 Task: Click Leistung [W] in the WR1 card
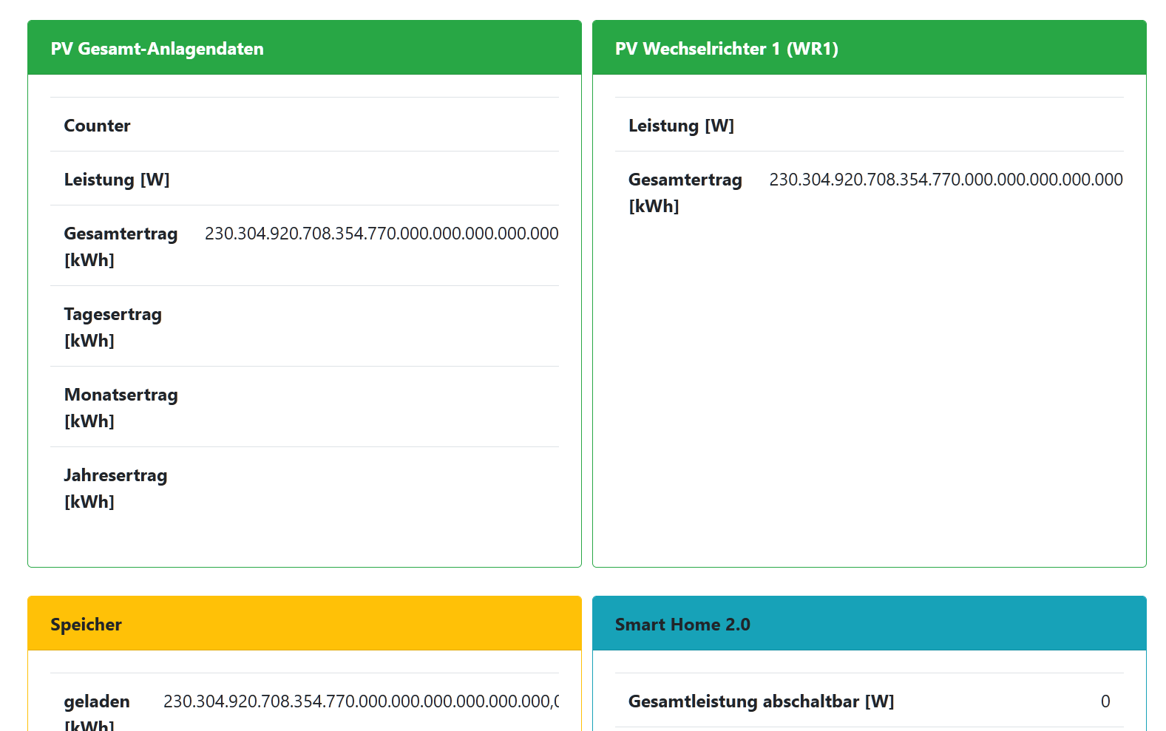click(681, 126)
